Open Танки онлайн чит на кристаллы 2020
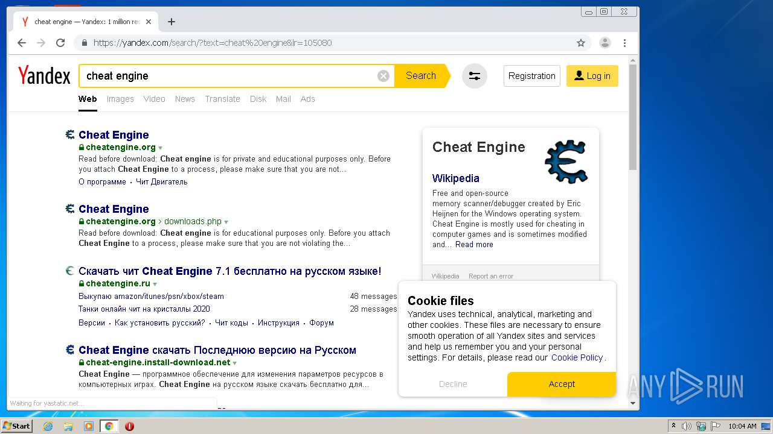 pyautogui.click(x=144, y=309)
